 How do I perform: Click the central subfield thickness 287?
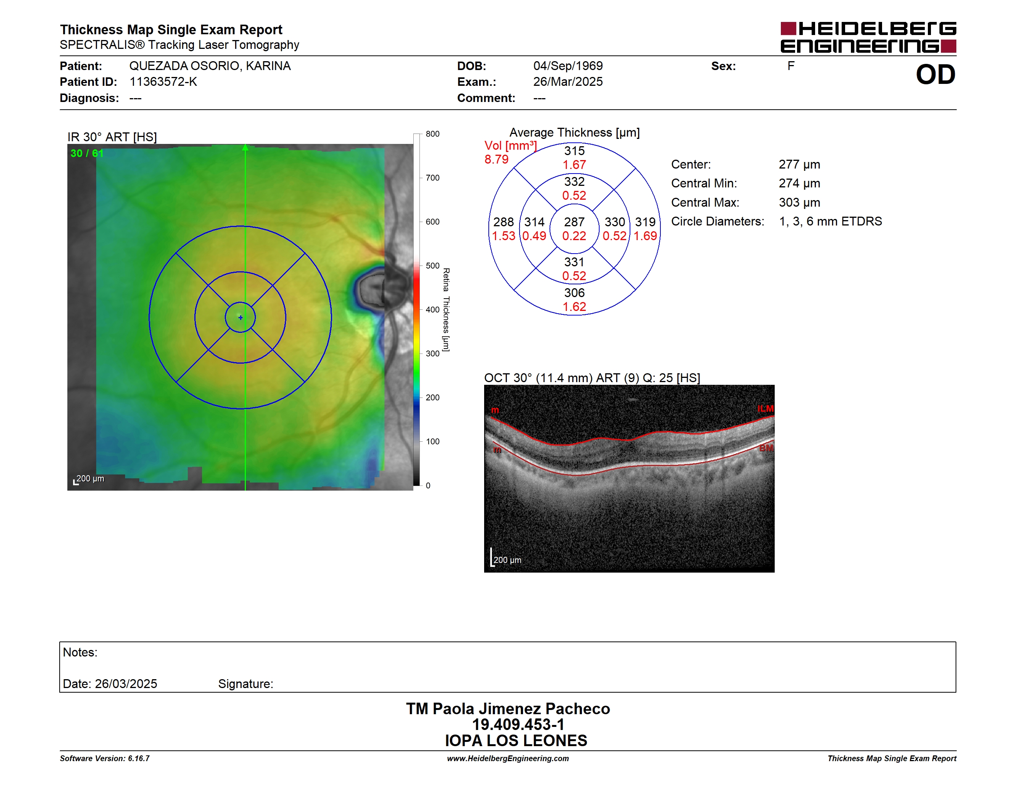[x=574, y=222]
